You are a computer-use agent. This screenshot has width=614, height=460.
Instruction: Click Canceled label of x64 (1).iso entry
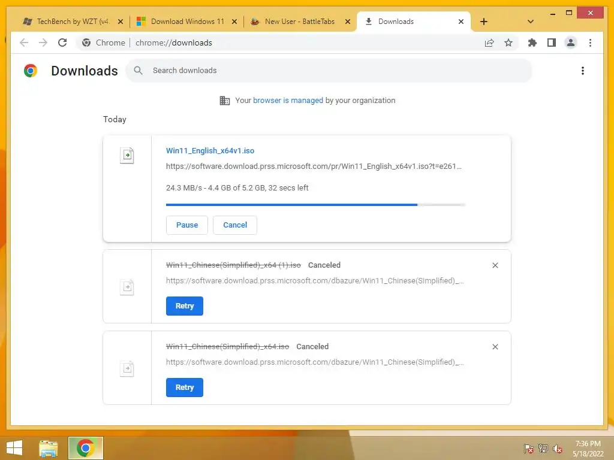pyautogui.click(x=324, y=265)
